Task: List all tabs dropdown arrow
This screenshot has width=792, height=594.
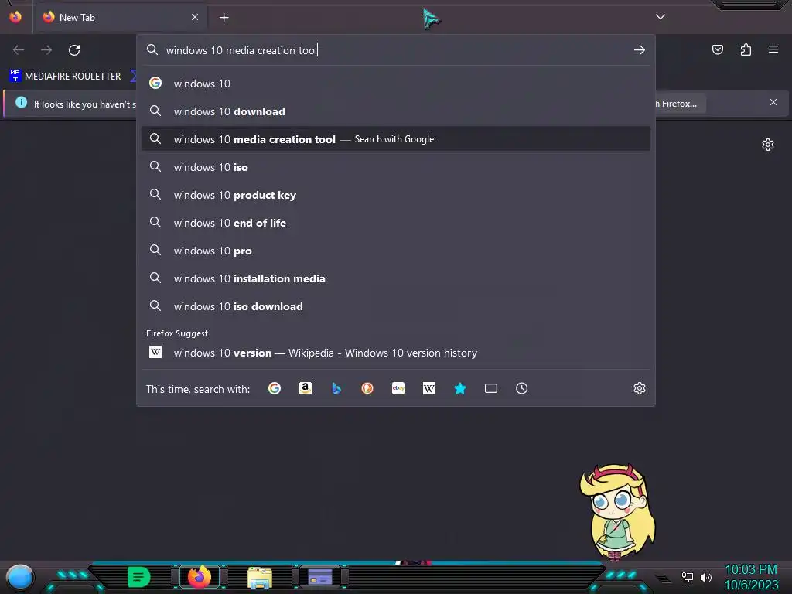Action: point(661,17)
